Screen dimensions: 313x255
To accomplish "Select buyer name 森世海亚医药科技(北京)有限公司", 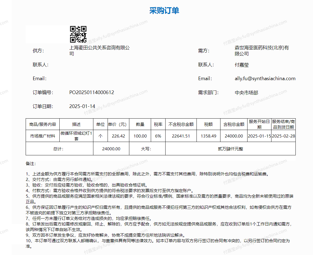I will (262, 51).
